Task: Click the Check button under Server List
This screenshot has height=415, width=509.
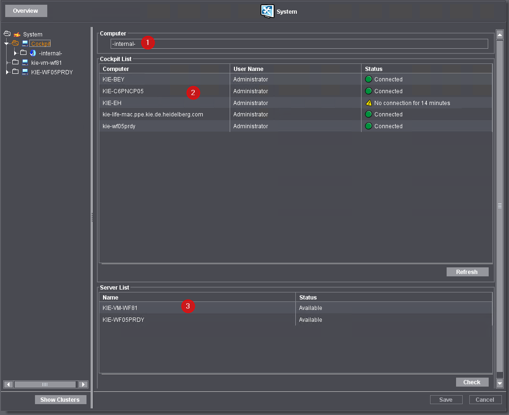Action: [472, 382]
